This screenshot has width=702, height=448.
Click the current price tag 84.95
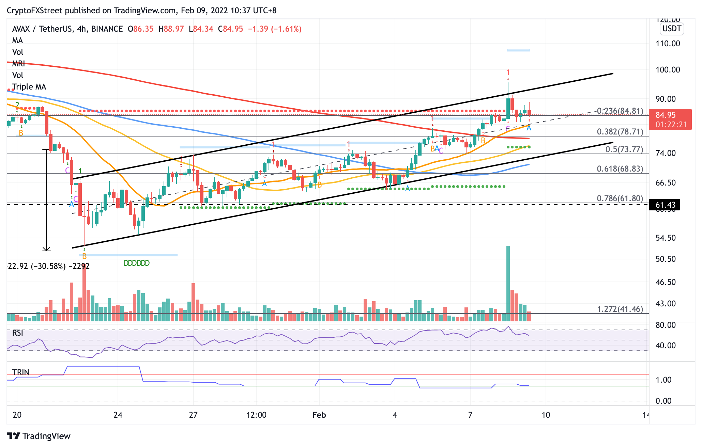coord(670,119)
